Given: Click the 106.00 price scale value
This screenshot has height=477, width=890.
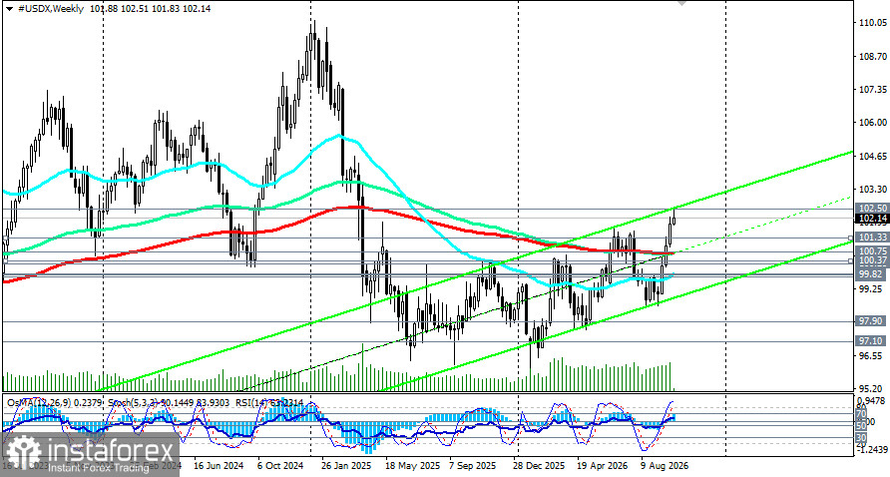Looking at the screenshot, I should (x=873, y=122).
